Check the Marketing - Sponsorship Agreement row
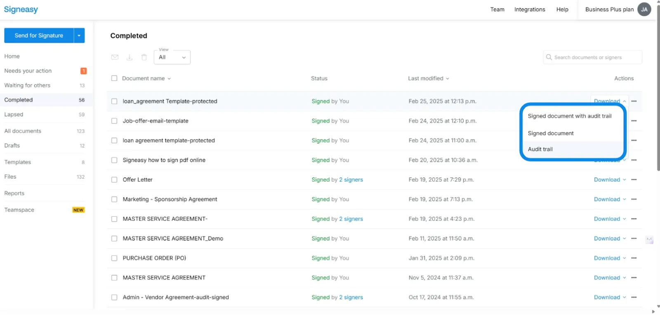The height and width of the screenshot is (317, 660). tap(114, 199)
